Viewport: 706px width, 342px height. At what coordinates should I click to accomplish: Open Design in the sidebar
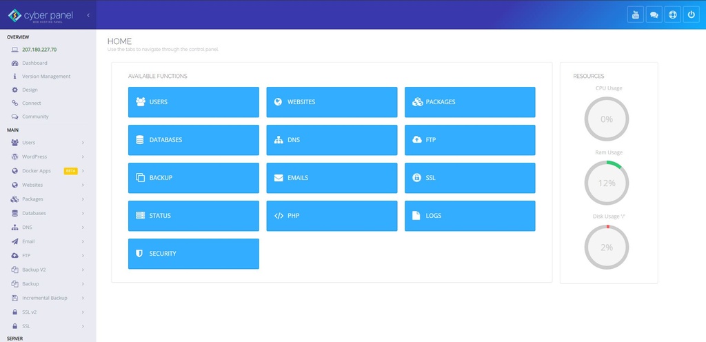tap(30, 90)
